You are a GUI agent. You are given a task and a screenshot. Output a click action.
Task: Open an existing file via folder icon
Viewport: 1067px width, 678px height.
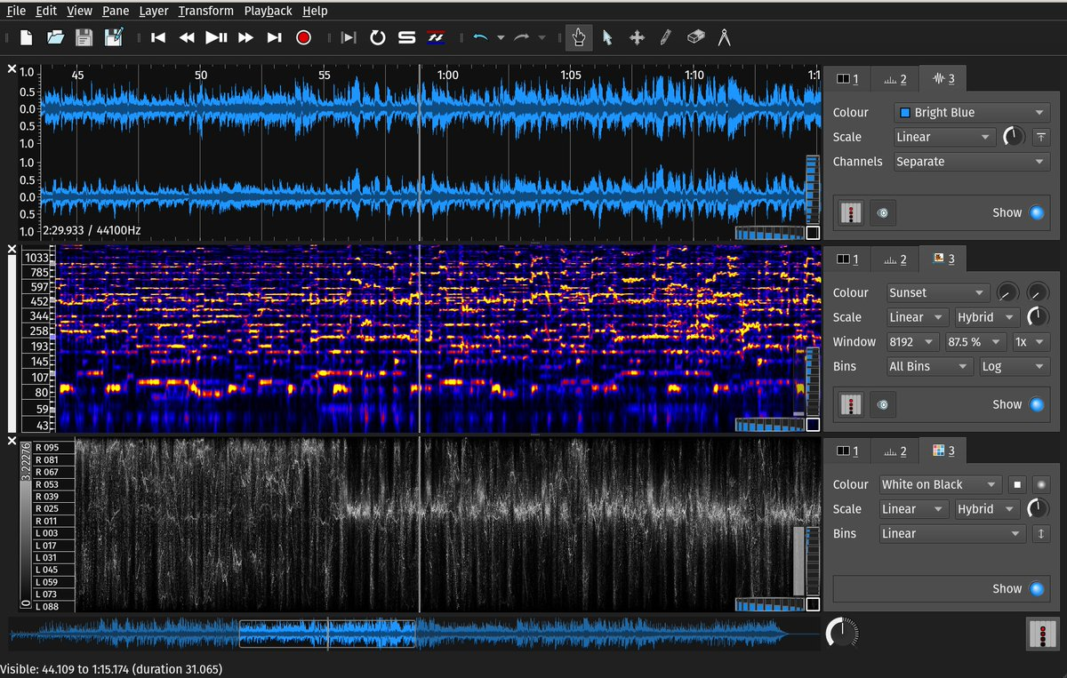click(55, 37)
